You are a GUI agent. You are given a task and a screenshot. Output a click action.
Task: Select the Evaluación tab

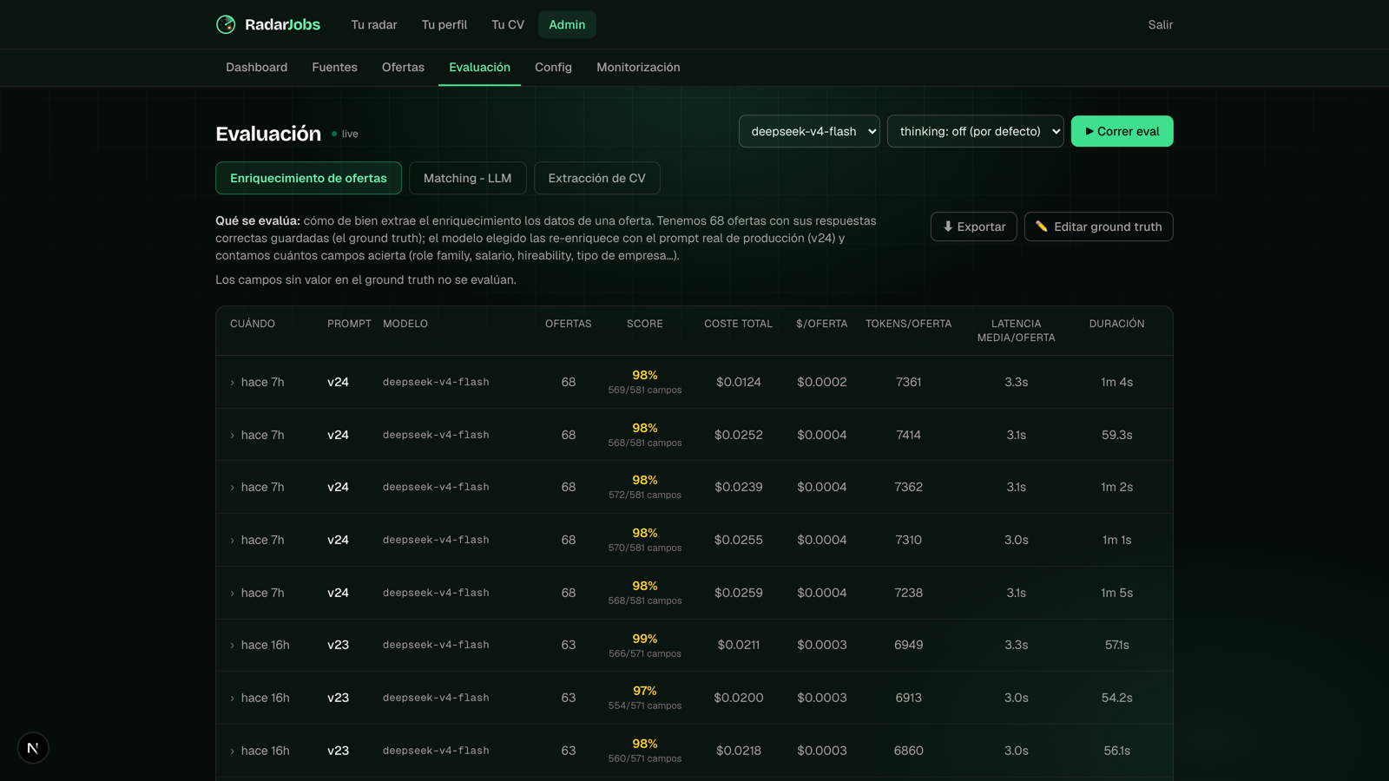pyautogui.click(x=479, y=68)
